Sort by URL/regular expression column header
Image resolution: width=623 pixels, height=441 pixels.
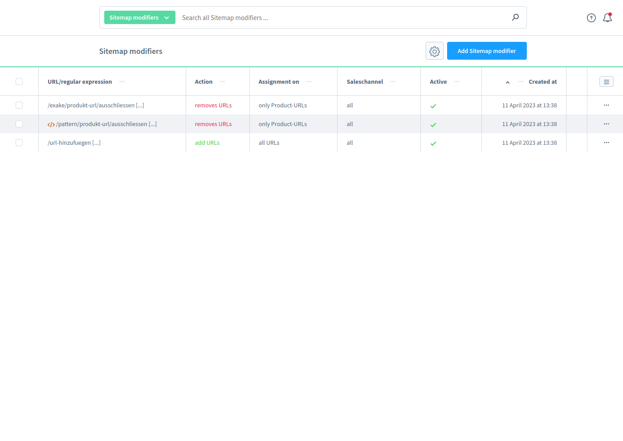[80, 82]
